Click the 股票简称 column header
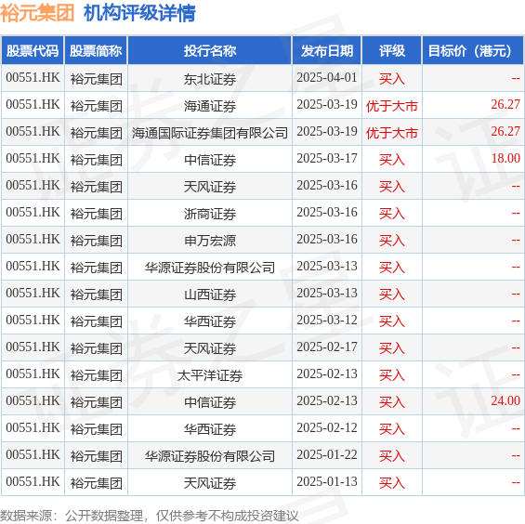 click(96, 51)
